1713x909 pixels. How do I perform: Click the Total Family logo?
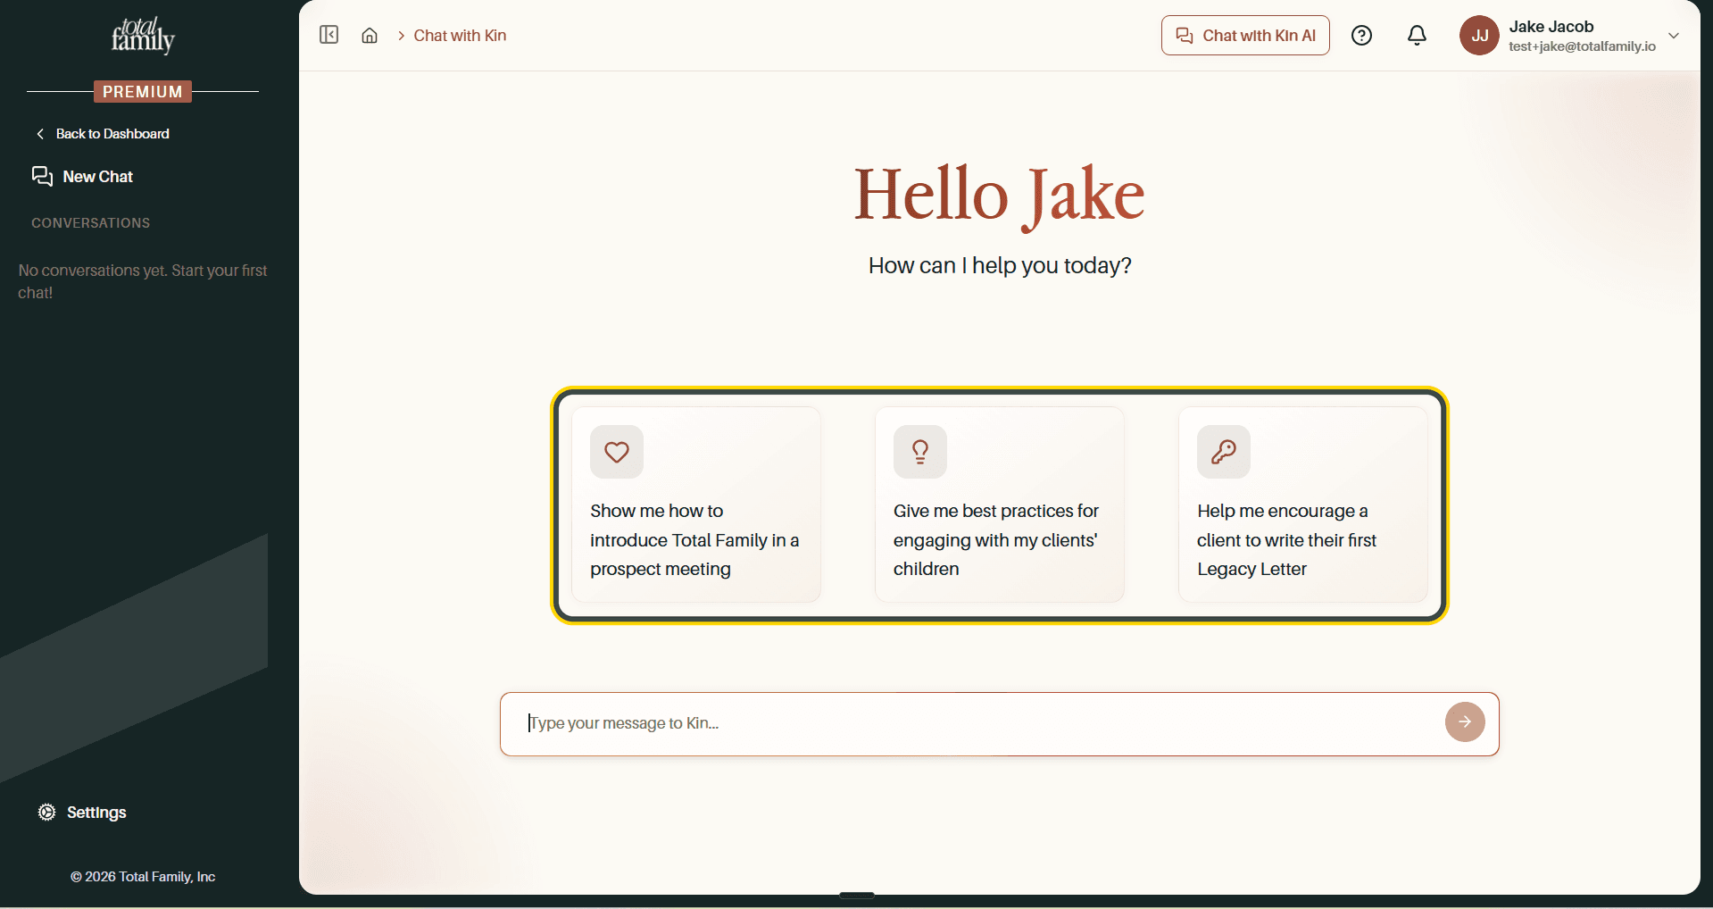[143, 36]
